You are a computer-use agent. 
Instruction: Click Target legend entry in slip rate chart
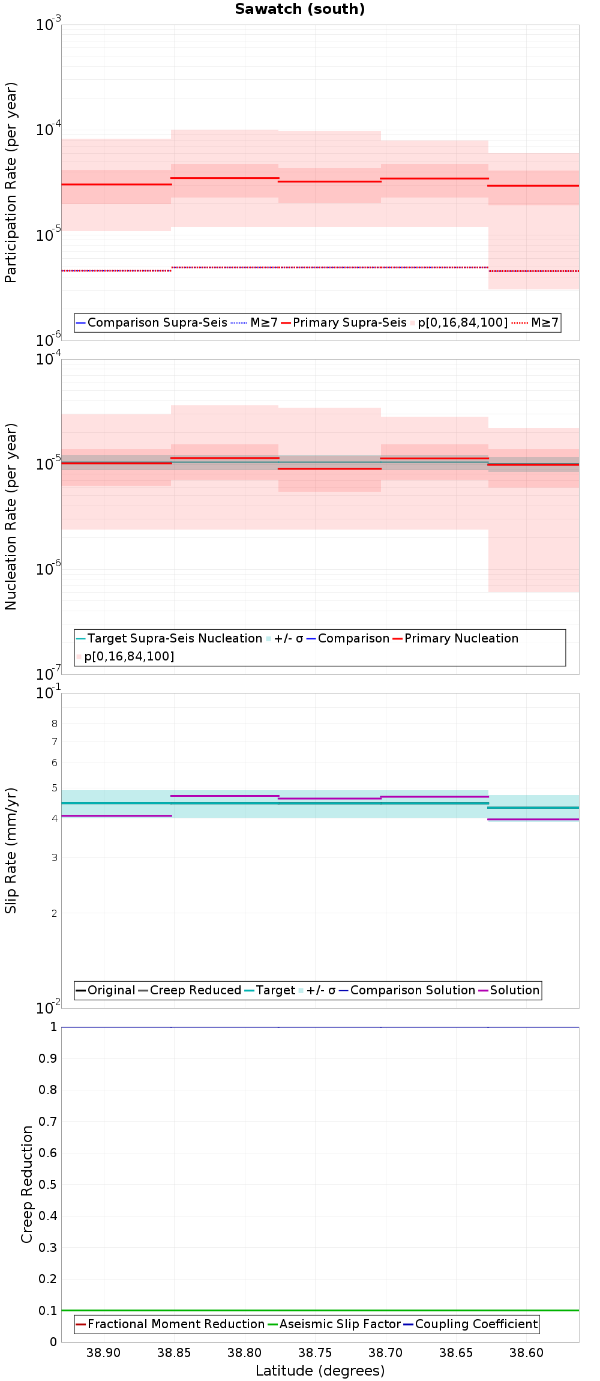270,990
